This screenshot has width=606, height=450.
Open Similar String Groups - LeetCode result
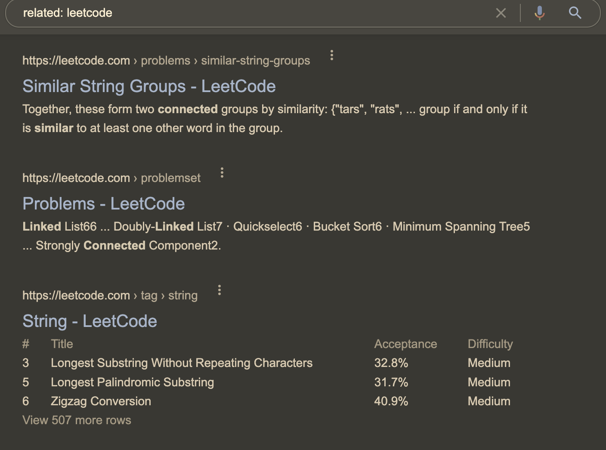coord(149,86)
